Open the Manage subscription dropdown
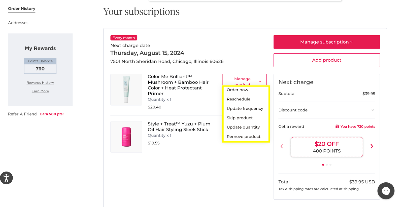 click(327, 42)
